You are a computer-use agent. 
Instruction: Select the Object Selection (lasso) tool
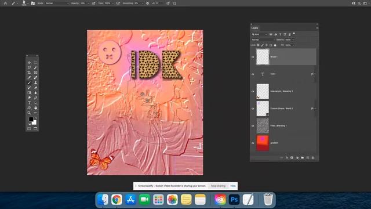tap(29, 67)
